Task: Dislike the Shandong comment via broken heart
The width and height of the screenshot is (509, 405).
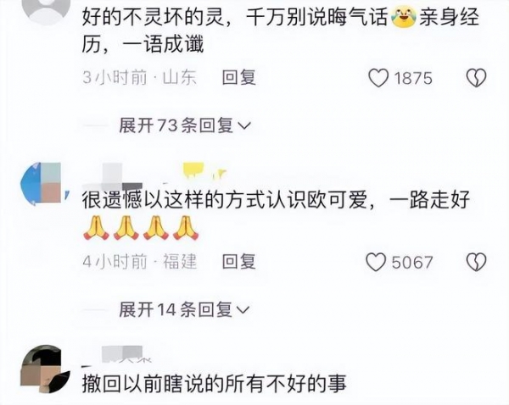Action: click(476, 78)
